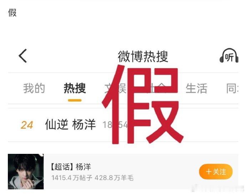Open the 文娱 tab
The width and height of the screenshot is (246, 194).
115,88
